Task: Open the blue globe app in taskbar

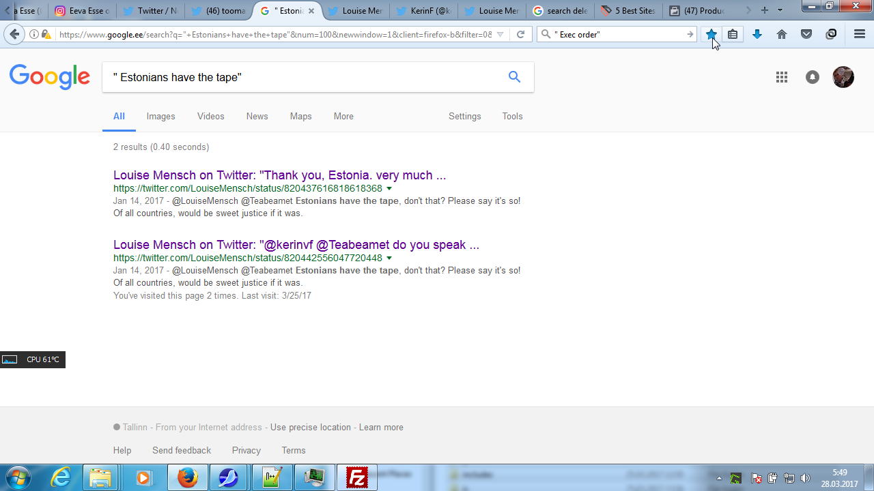Action: click(x=229, y=477)
